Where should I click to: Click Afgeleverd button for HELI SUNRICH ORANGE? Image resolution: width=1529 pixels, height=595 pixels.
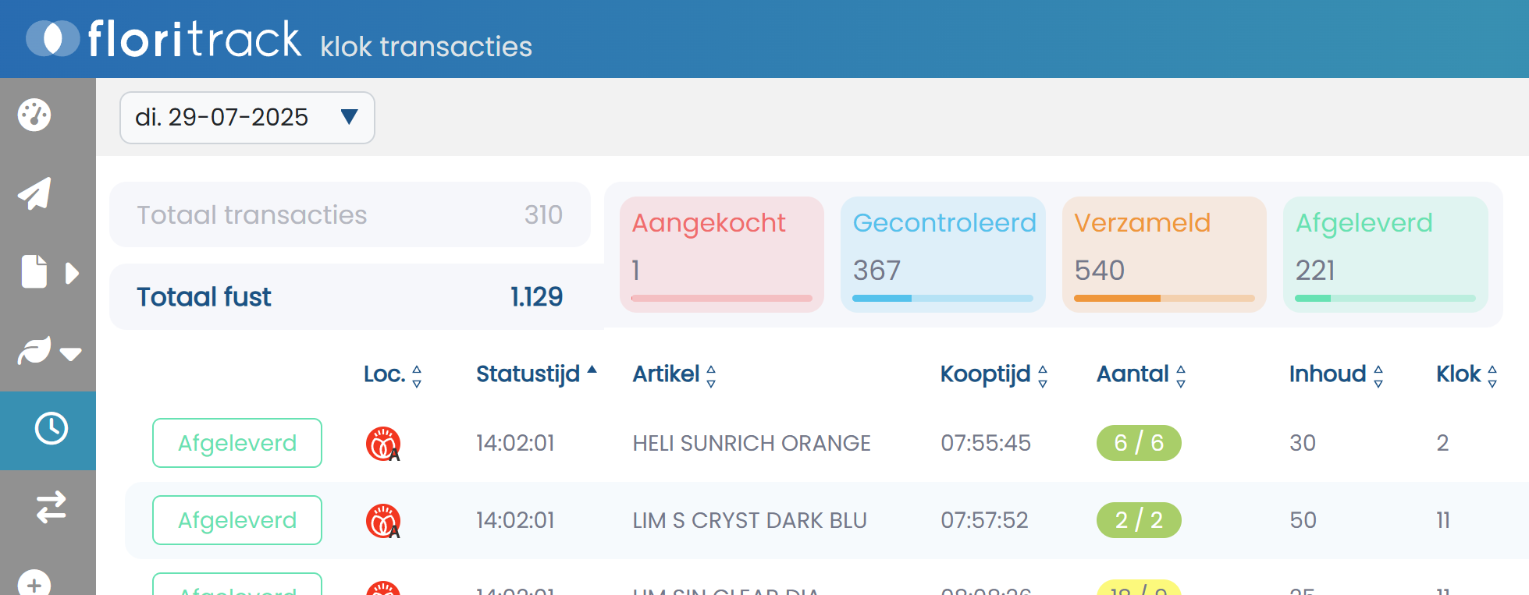click(x=237, y=443)
